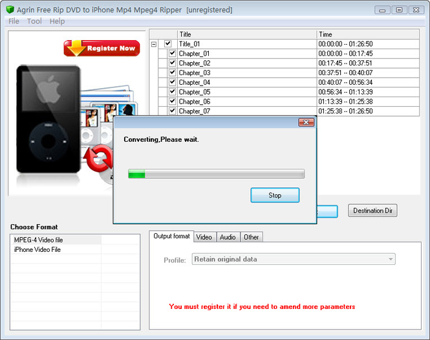Image resolution: width=430 pixels, height=340 pixels.
Task: Open the Profile dropdown 'Retain original data'
Action: (x=294, y=259)
